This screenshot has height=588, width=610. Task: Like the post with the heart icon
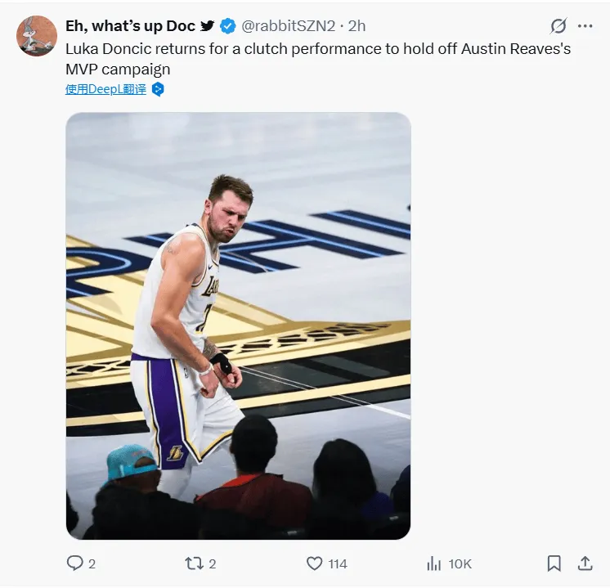[x=314, y=563]
